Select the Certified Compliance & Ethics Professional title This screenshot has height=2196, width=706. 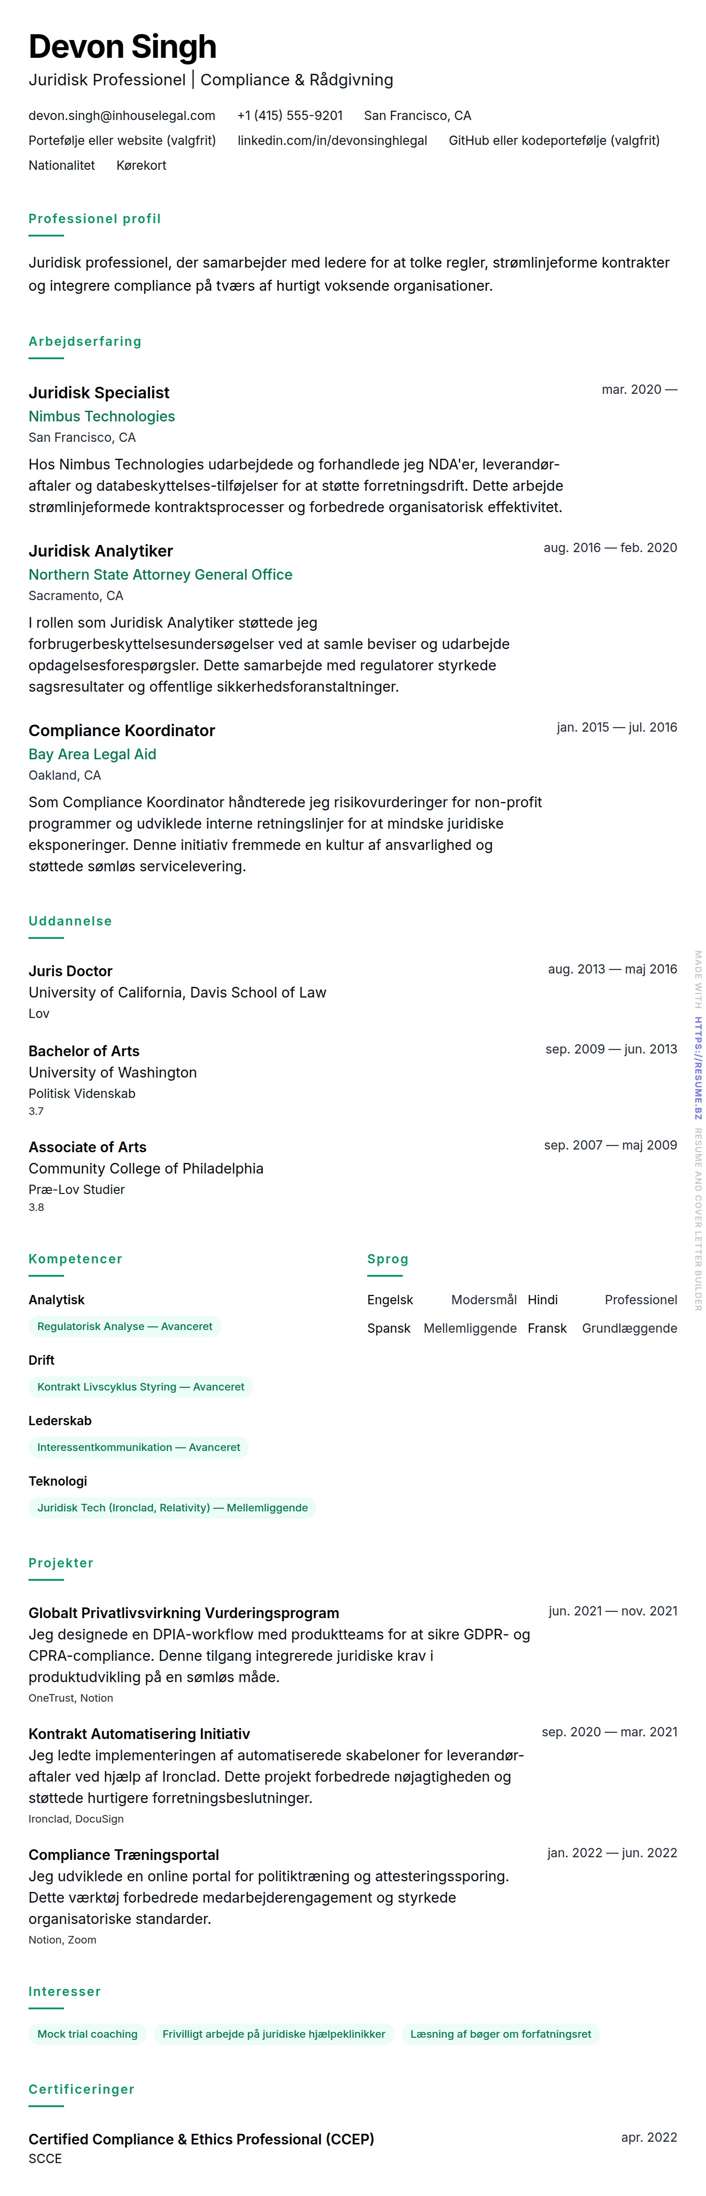tap(201, 2139)
